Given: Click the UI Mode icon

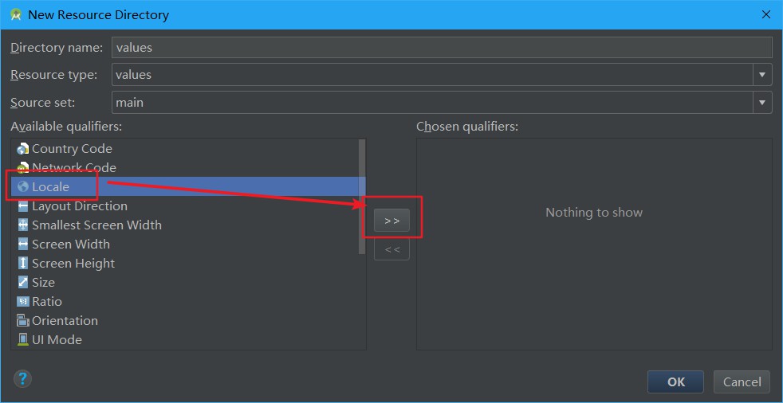Looking at the screenshot, I should point(23,339).
